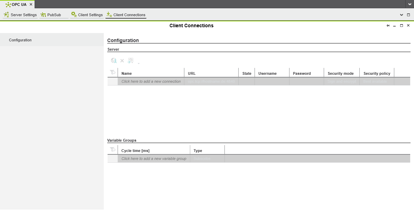Close the Client Connections panel

[x=408, y=26]
